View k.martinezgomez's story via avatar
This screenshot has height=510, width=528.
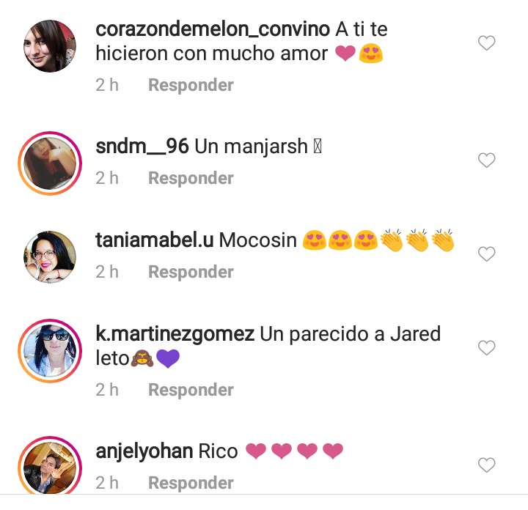pyautogui.click(x=50, y=351)
